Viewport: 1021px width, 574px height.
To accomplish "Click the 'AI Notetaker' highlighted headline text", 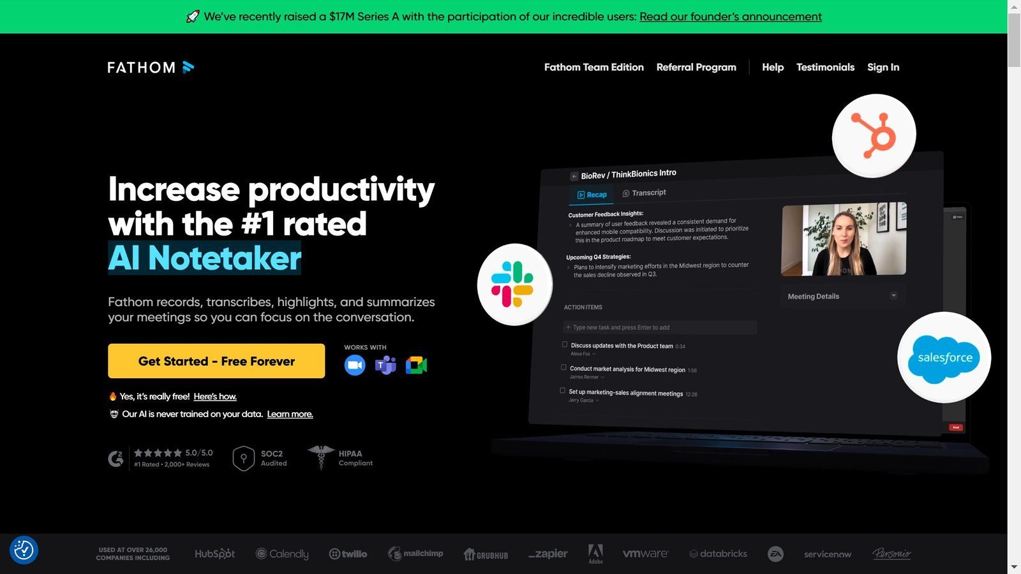I will tap(204, 258).
